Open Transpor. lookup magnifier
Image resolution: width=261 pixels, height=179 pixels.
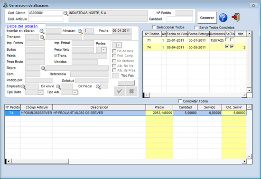42,37
